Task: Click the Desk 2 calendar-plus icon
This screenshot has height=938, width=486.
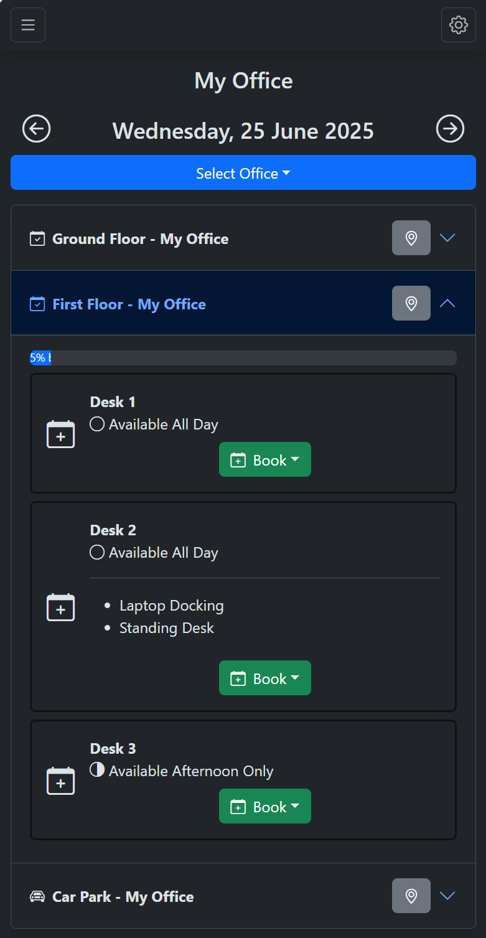Action: [x=60, y=607]
